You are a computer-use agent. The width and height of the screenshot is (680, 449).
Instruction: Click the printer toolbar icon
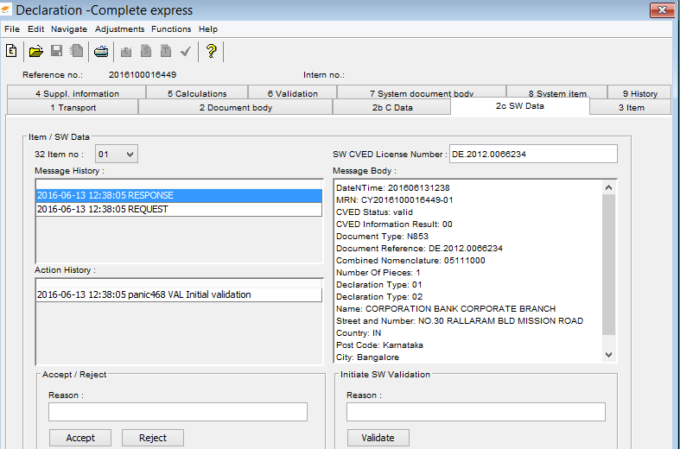point(101,51)
